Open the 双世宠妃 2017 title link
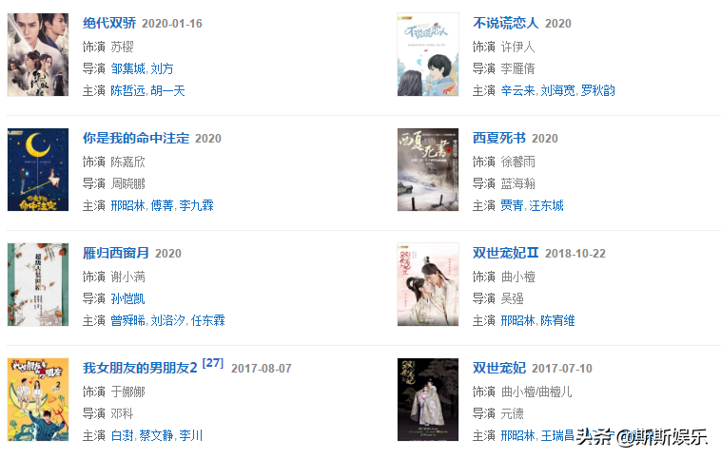The height and width of the screenshot is (459, 721). pyautogui.click(x=499, y=368)
